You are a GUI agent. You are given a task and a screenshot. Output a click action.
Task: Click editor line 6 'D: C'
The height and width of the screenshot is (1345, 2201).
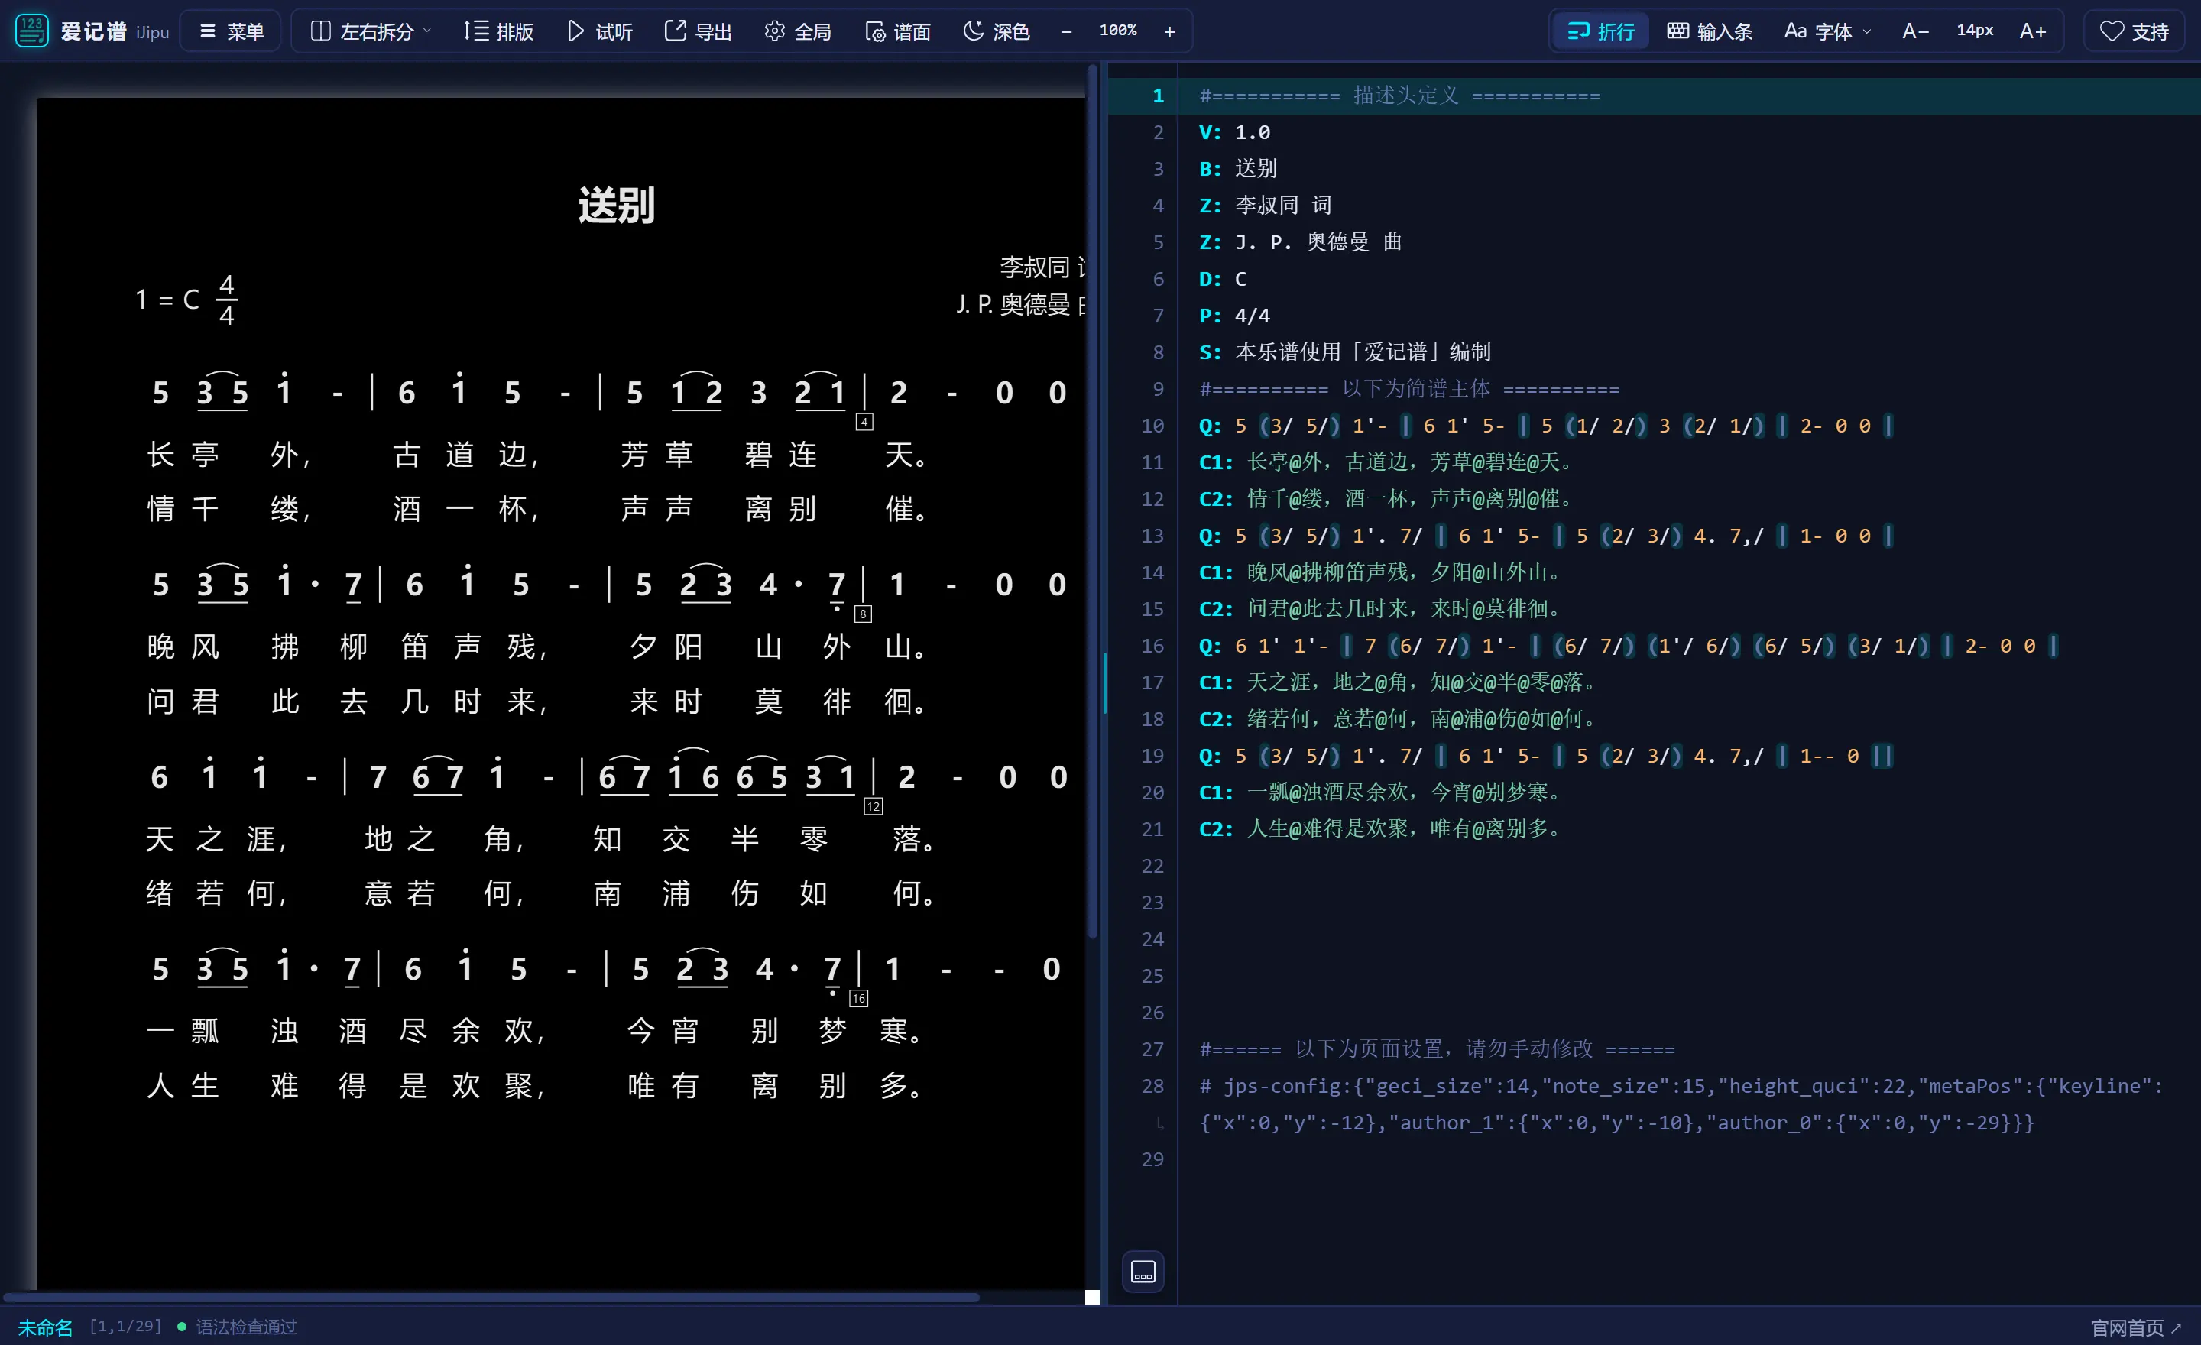click(x=1222, y=279)
